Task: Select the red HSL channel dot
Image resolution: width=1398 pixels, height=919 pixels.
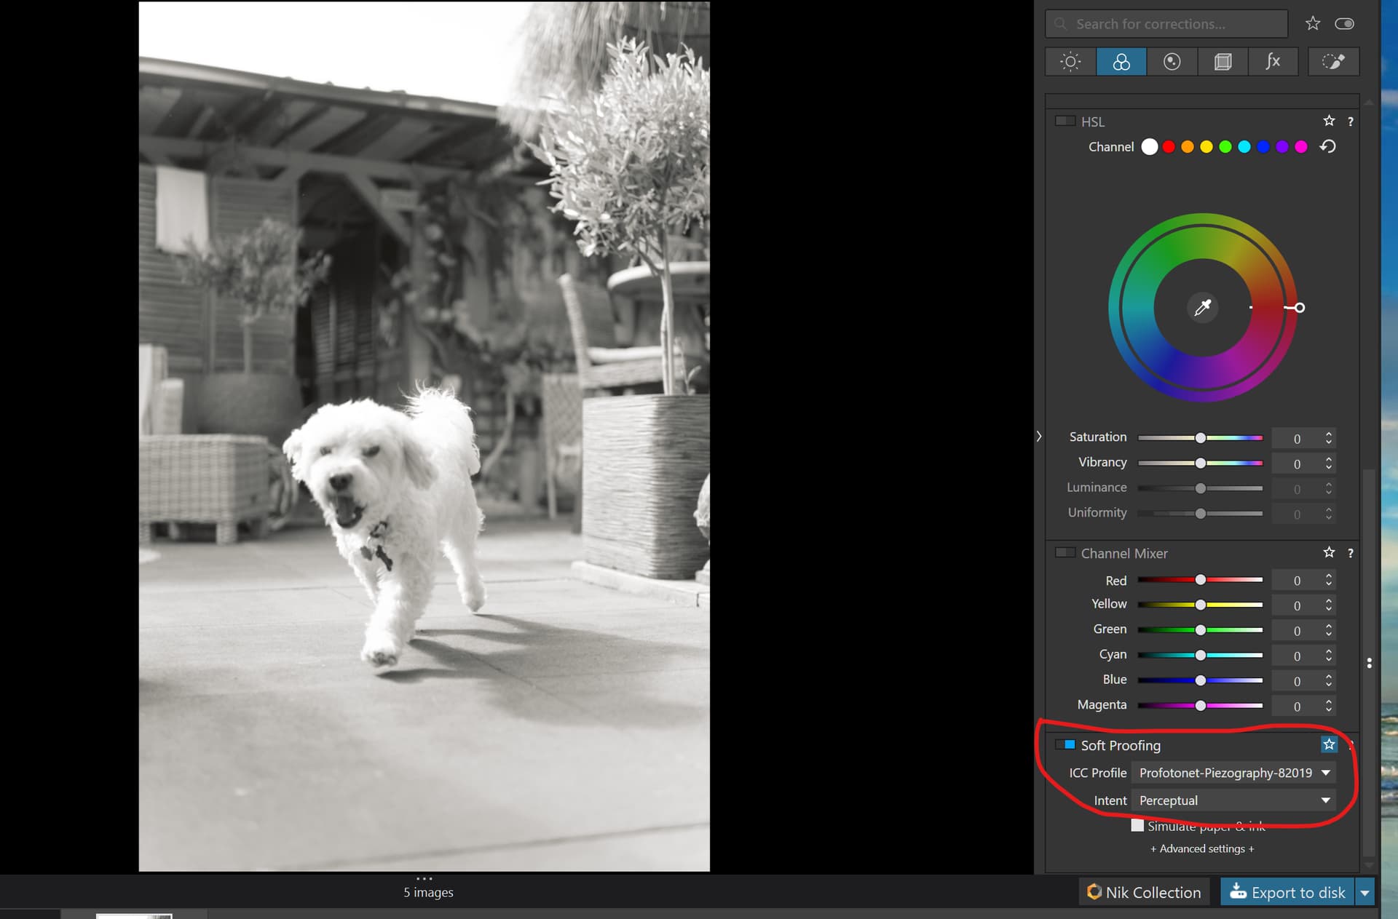Action: (1169, 147)
